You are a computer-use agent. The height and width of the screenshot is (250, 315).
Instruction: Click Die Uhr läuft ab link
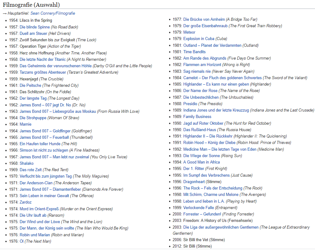[33, 215]
